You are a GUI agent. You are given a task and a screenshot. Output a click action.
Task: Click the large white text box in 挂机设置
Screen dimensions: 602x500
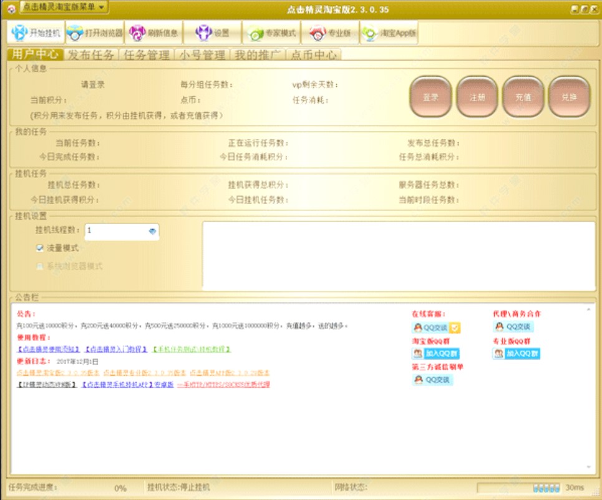(x=399, y=256)
